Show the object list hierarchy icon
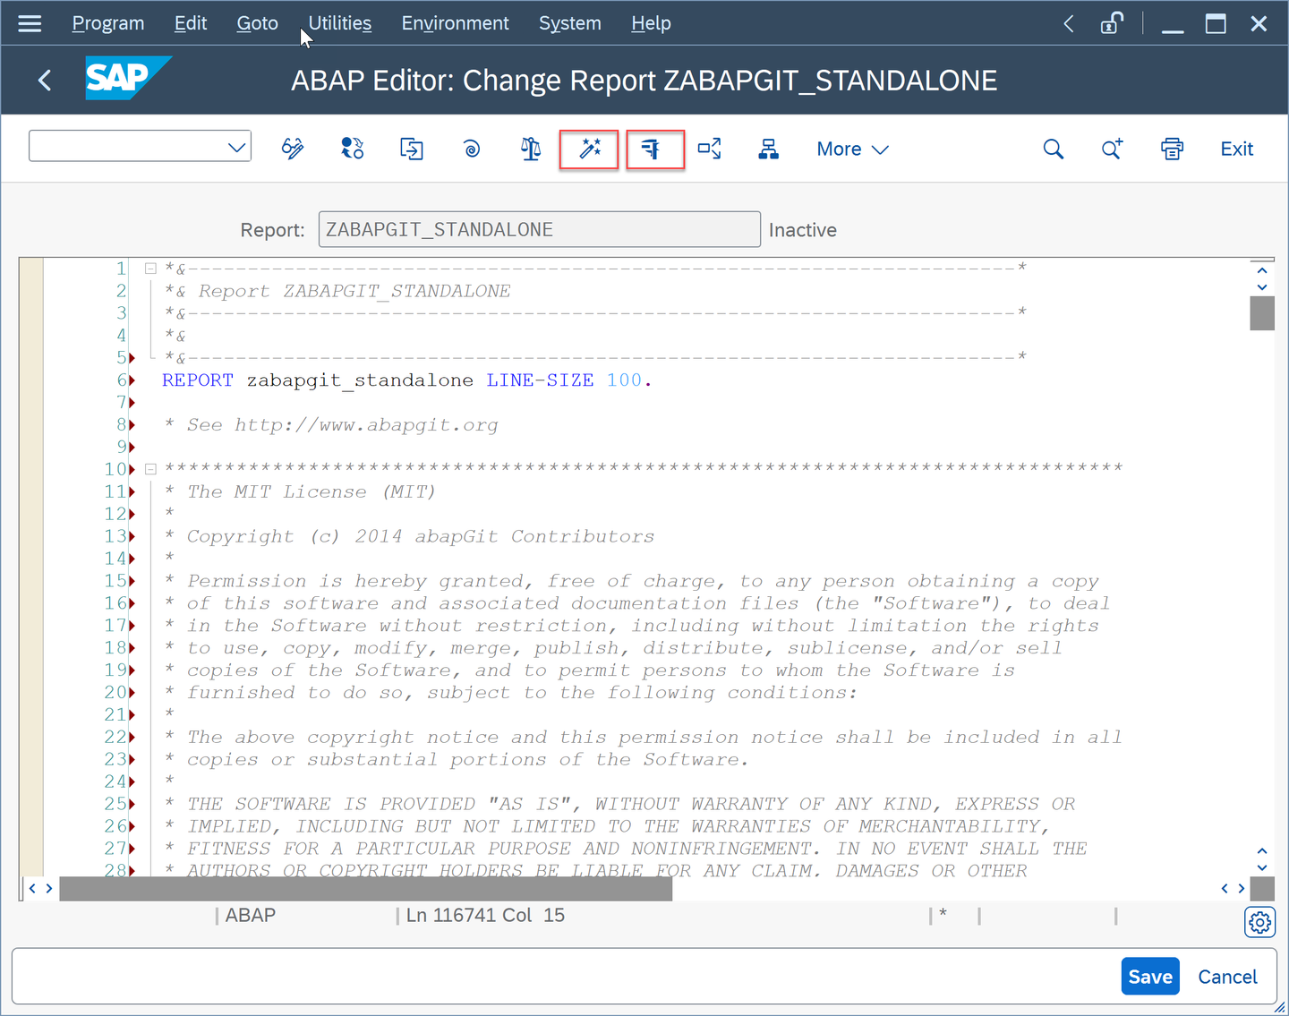This screenshot has width=1289, height=1016. pos(769,149)
